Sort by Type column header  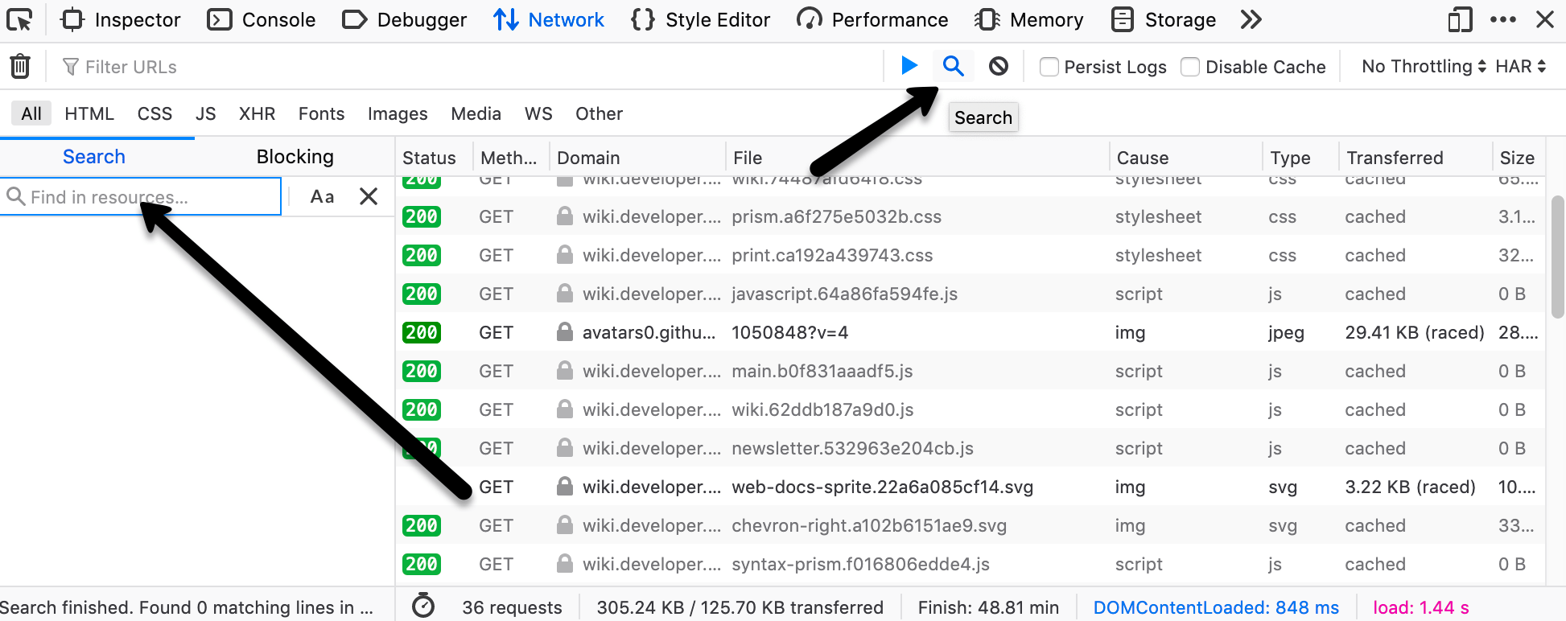[x=1300, y=158]
